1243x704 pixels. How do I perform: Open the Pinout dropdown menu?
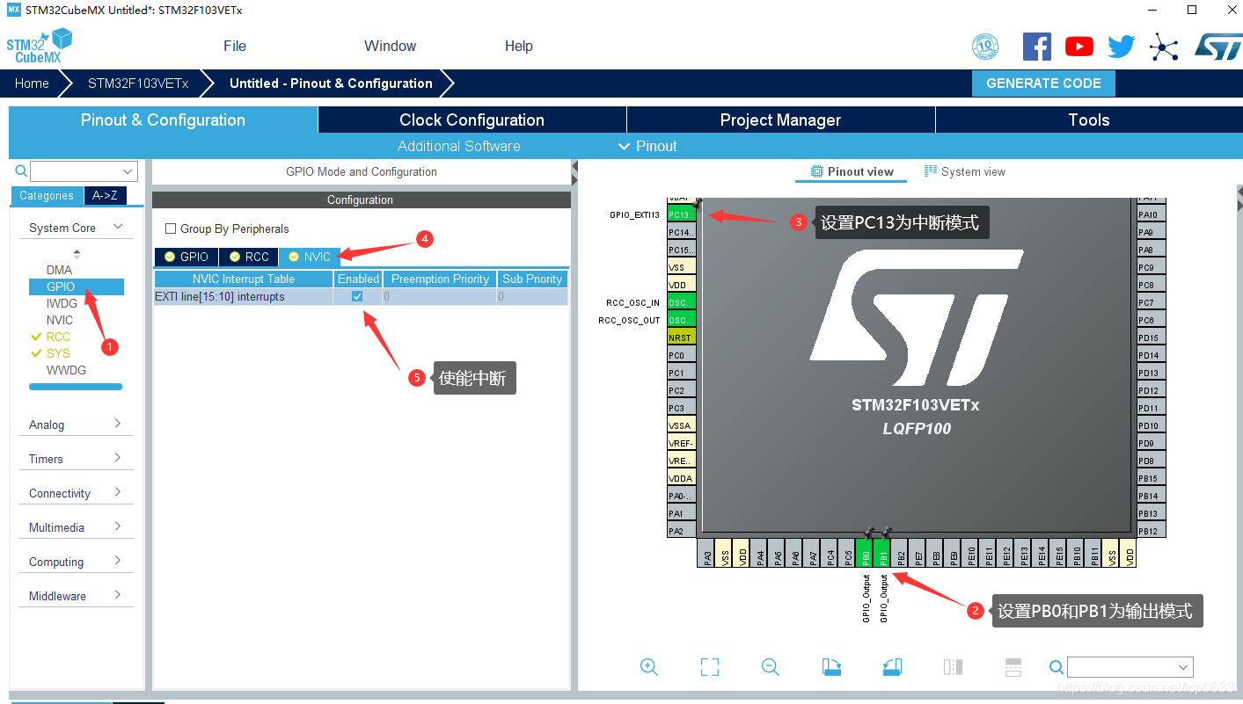coord(647,146)
